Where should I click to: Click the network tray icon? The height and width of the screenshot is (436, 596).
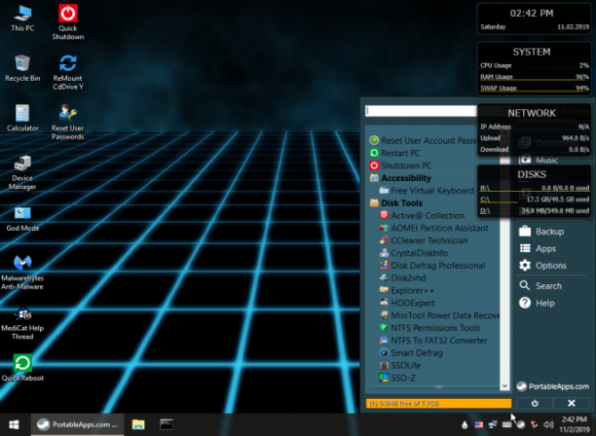(x=493, y=425)
